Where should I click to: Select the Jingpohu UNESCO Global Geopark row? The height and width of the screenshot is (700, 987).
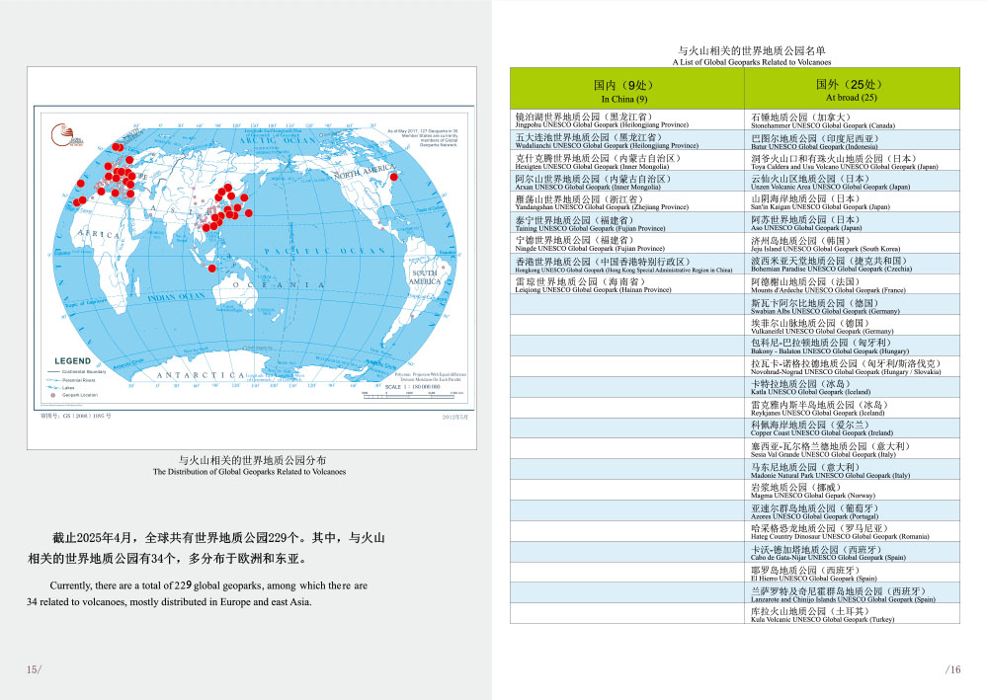click(x=626, y=120)
